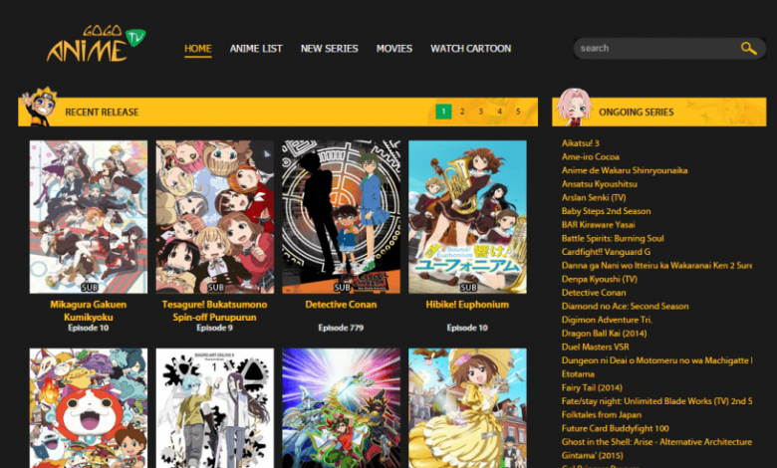Viewport: 777px width, 468px height.
Task: Open the Detective Conan poster thumbnail
Action: (341, 217)
